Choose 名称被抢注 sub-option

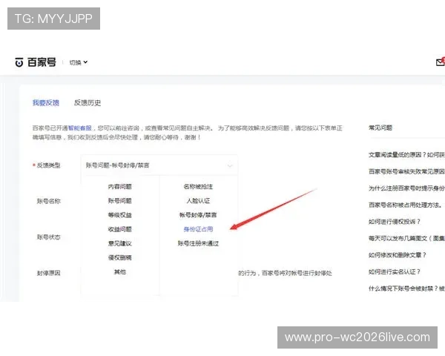[x=198, y=186]
